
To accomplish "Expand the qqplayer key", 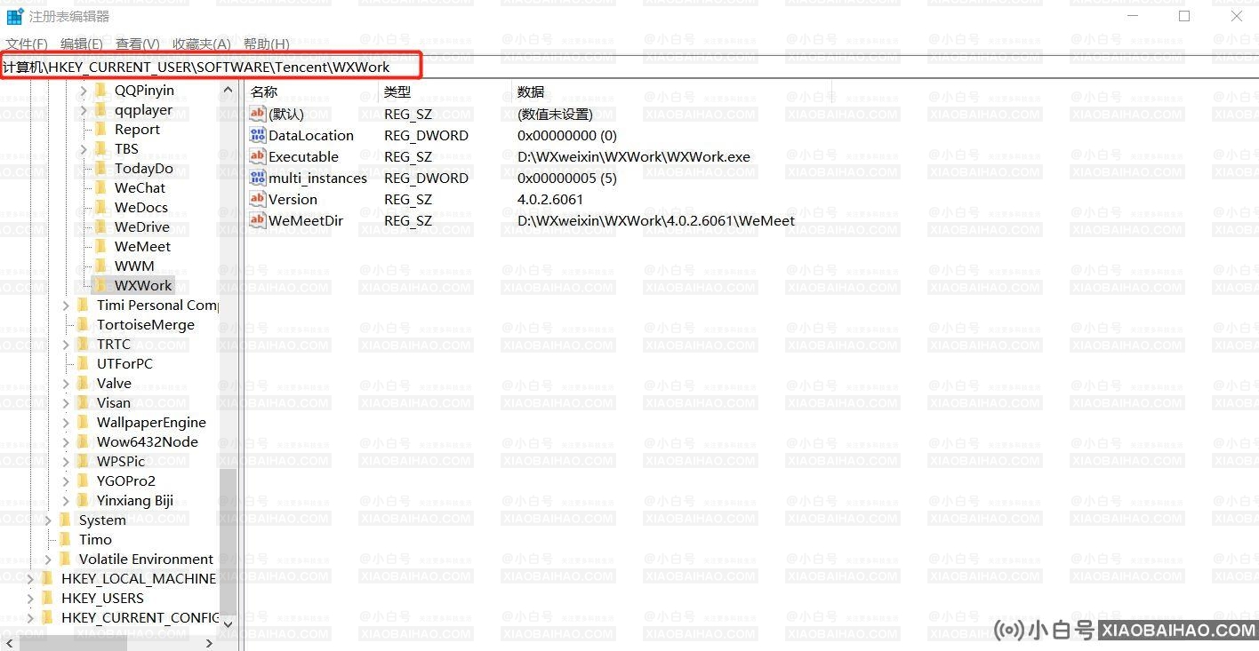I will tap(84, 109).
